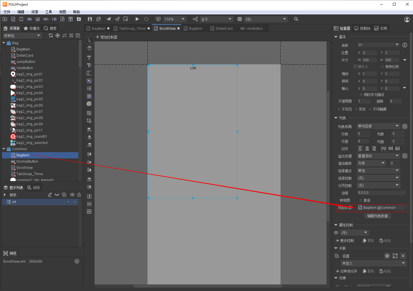Open 单选 selection mode dropdown
Image resolution: width=413 pixels, height=291 pixels.
click(x=378, y=171)
